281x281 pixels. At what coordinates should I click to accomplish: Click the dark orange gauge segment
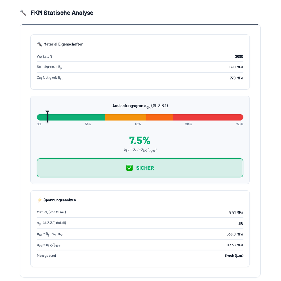[x=160, y=117]
